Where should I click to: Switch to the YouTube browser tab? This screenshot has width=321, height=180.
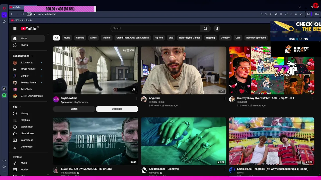(x=17, y=7)
